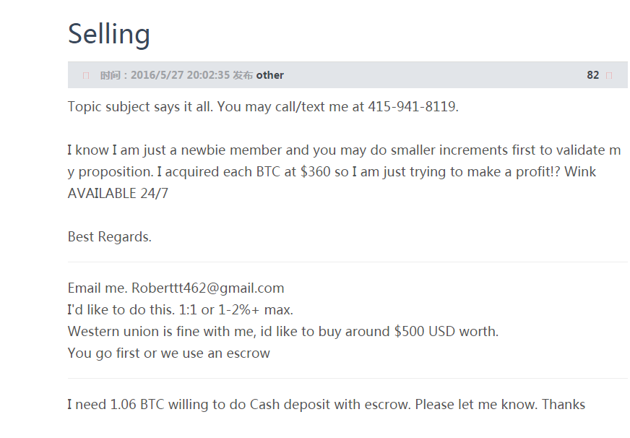
Task: Click the 发布 label before 'other'
Action: point(243,75)
